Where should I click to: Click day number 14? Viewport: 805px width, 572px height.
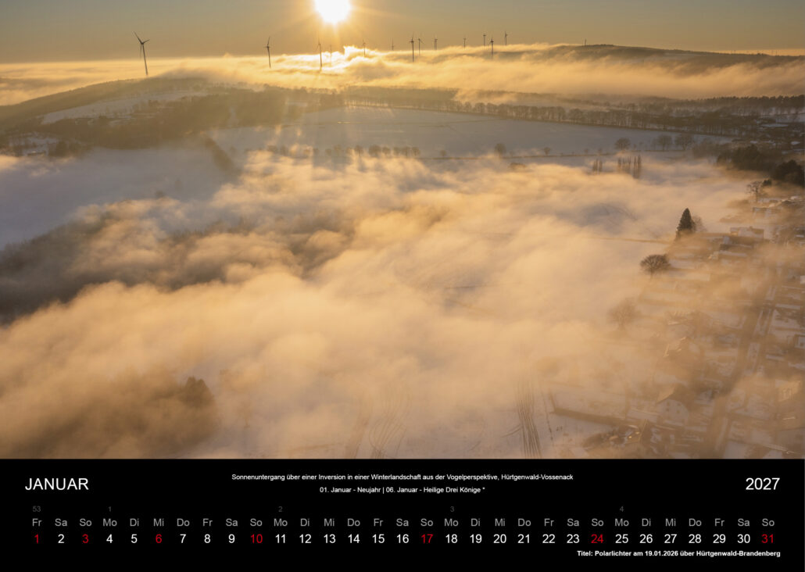click(x=354, y=538)
